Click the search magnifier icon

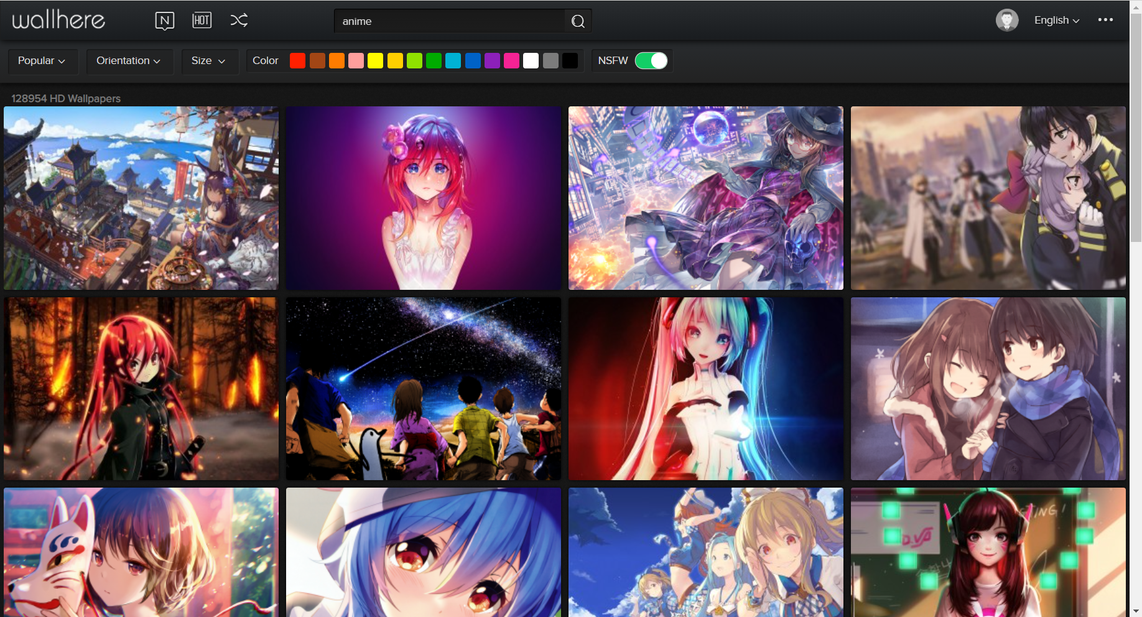coord(578,21)
